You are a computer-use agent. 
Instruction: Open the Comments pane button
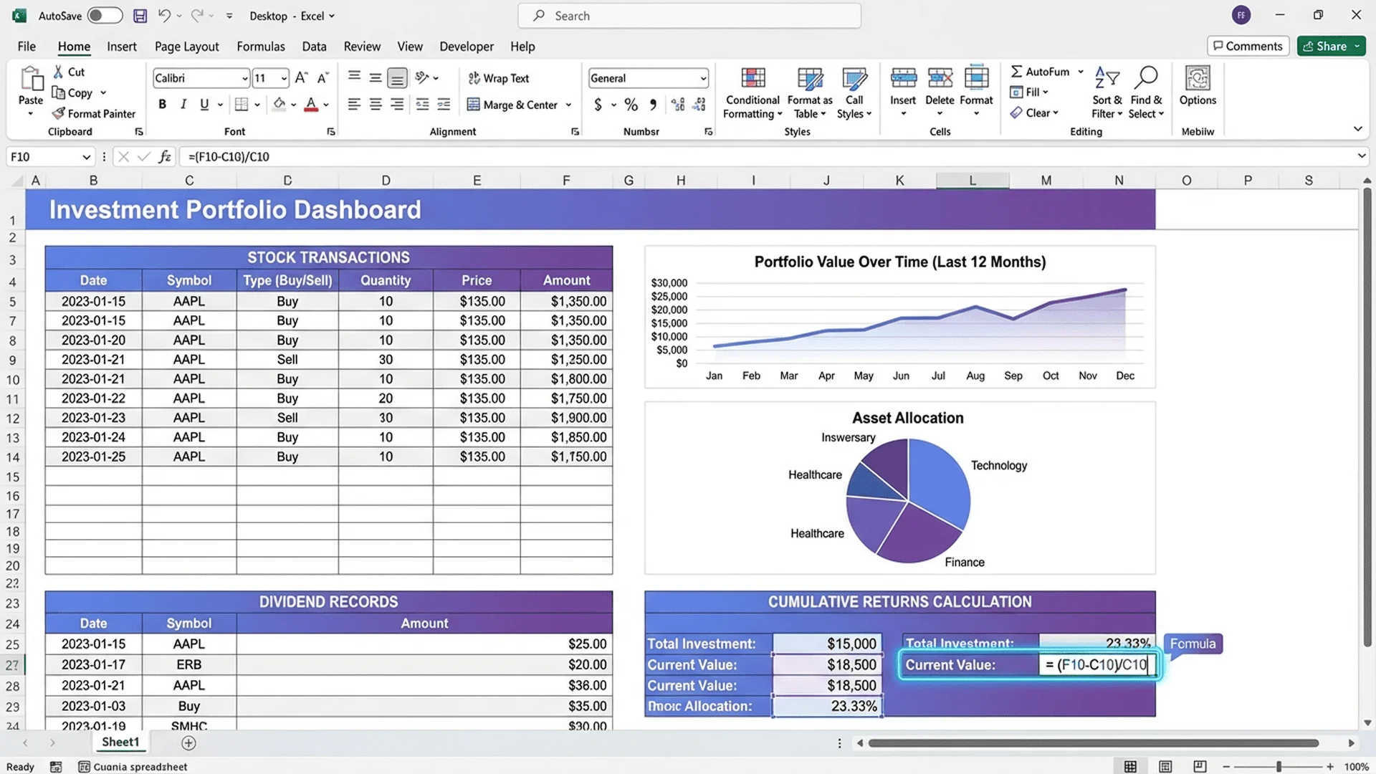click(1248, 46)
